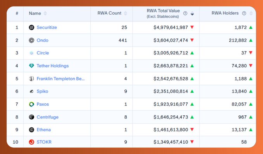Select value $4,979,641,987
This screenshot has height=154, width=263.
coord(171,27)
